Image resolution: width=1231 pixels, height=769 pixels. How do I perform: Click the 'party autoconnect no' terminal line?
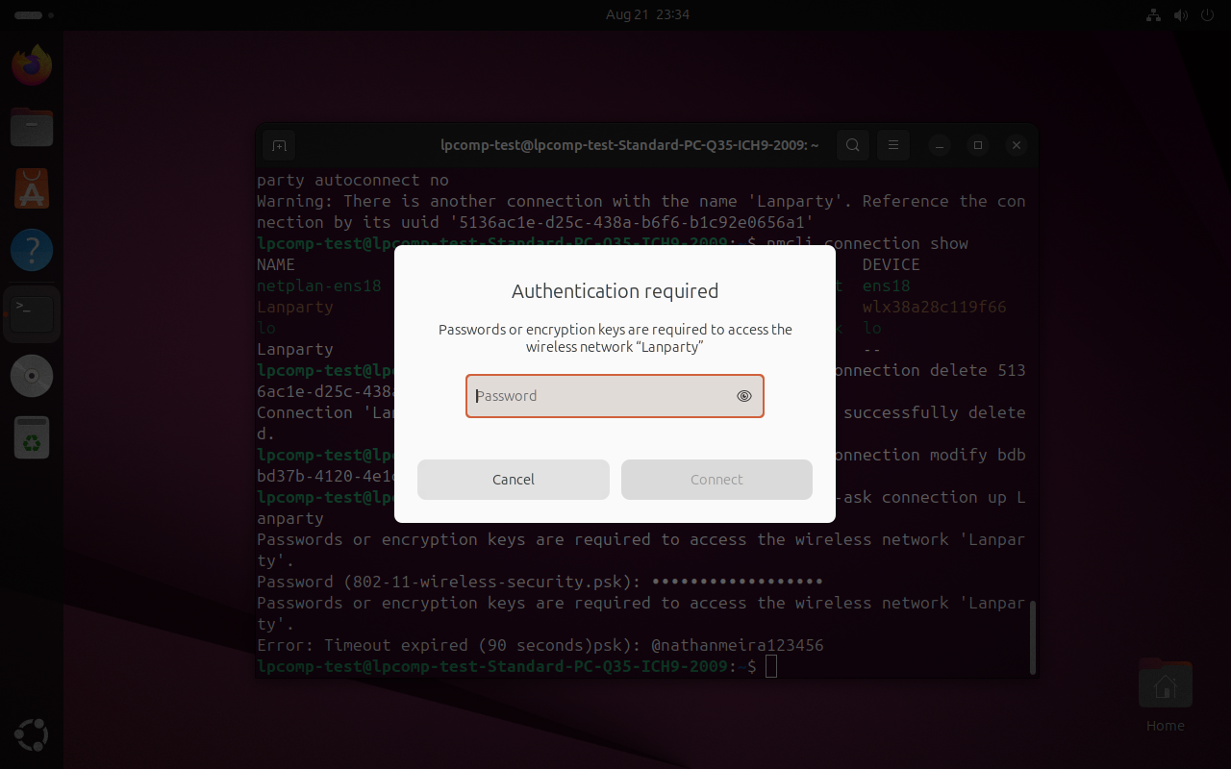[353, 180]
